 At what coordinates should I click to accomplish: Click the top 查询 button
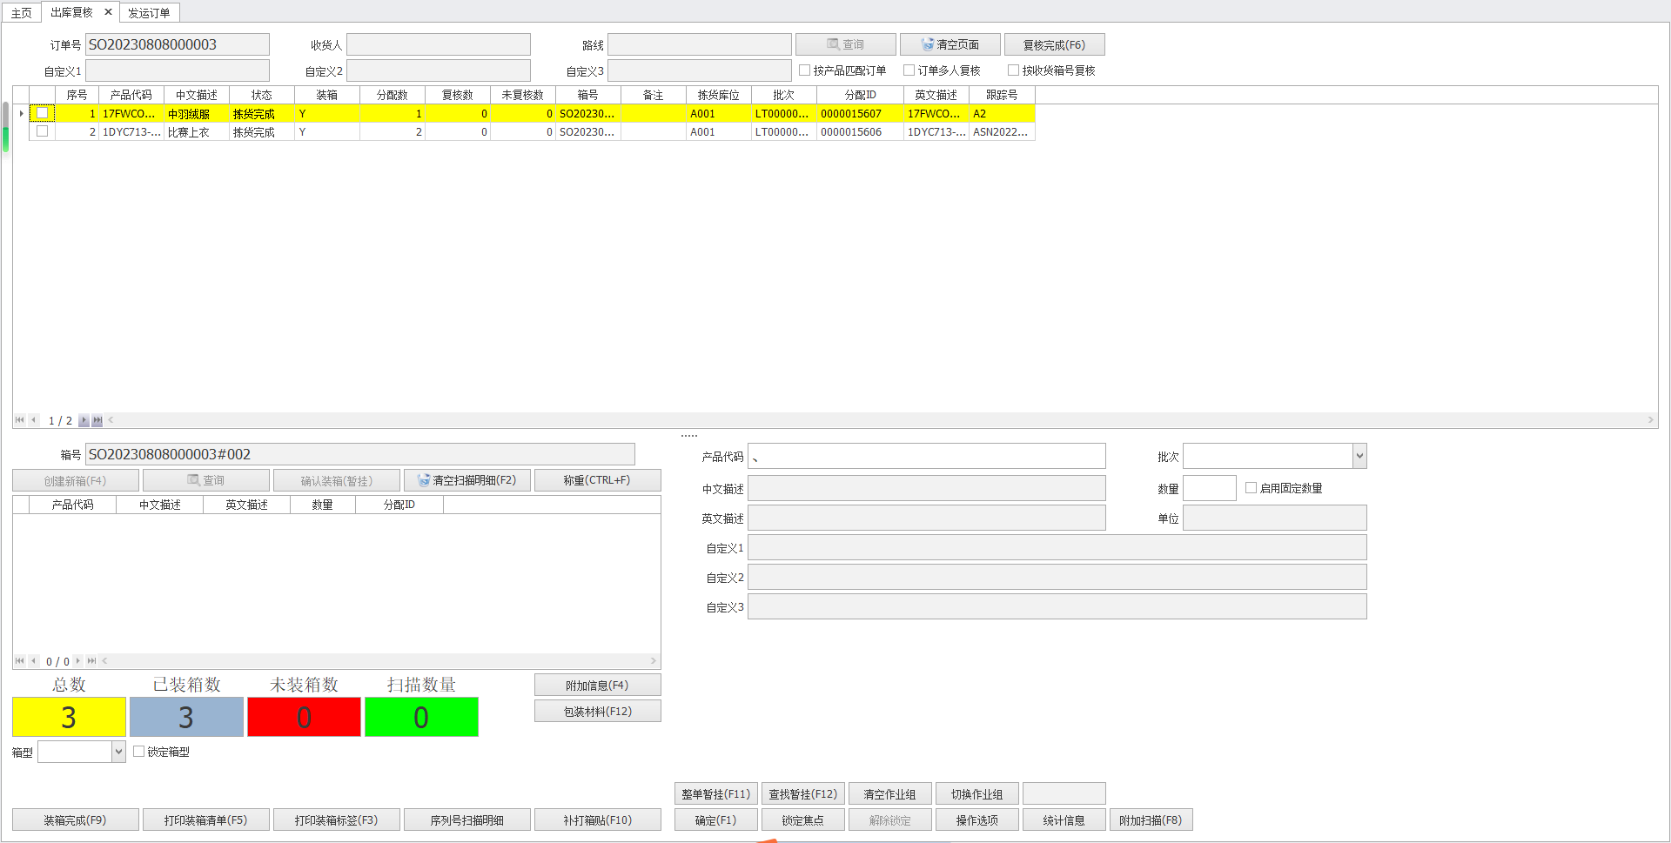point(845,44)
